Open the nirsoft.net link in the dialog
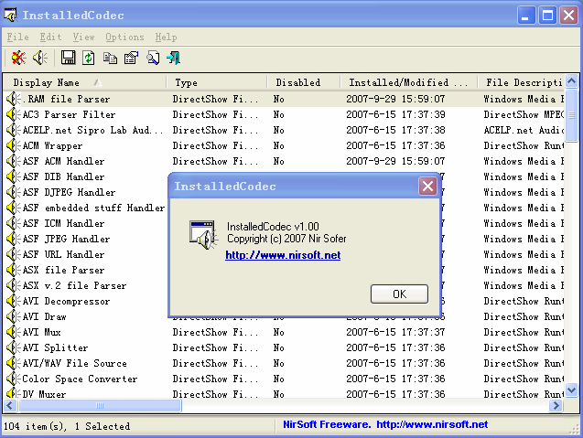 point(283,255)
